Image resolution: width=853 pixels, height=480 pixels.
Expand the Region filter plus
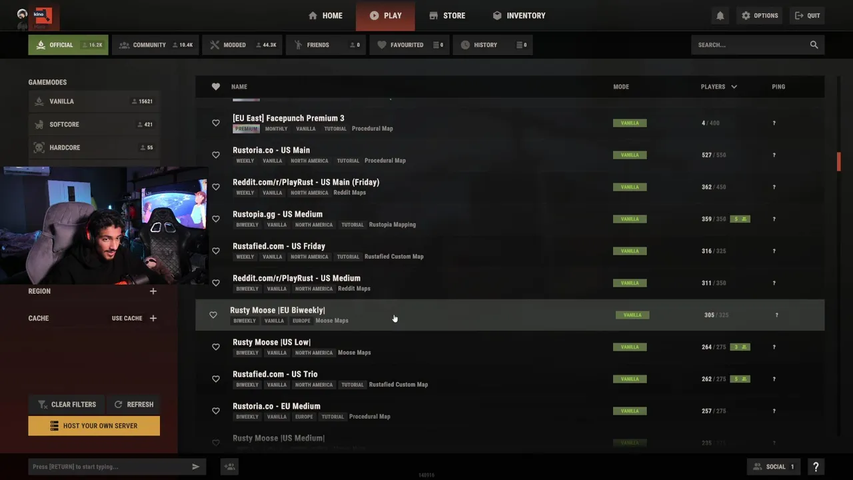[x=153, y=291]
